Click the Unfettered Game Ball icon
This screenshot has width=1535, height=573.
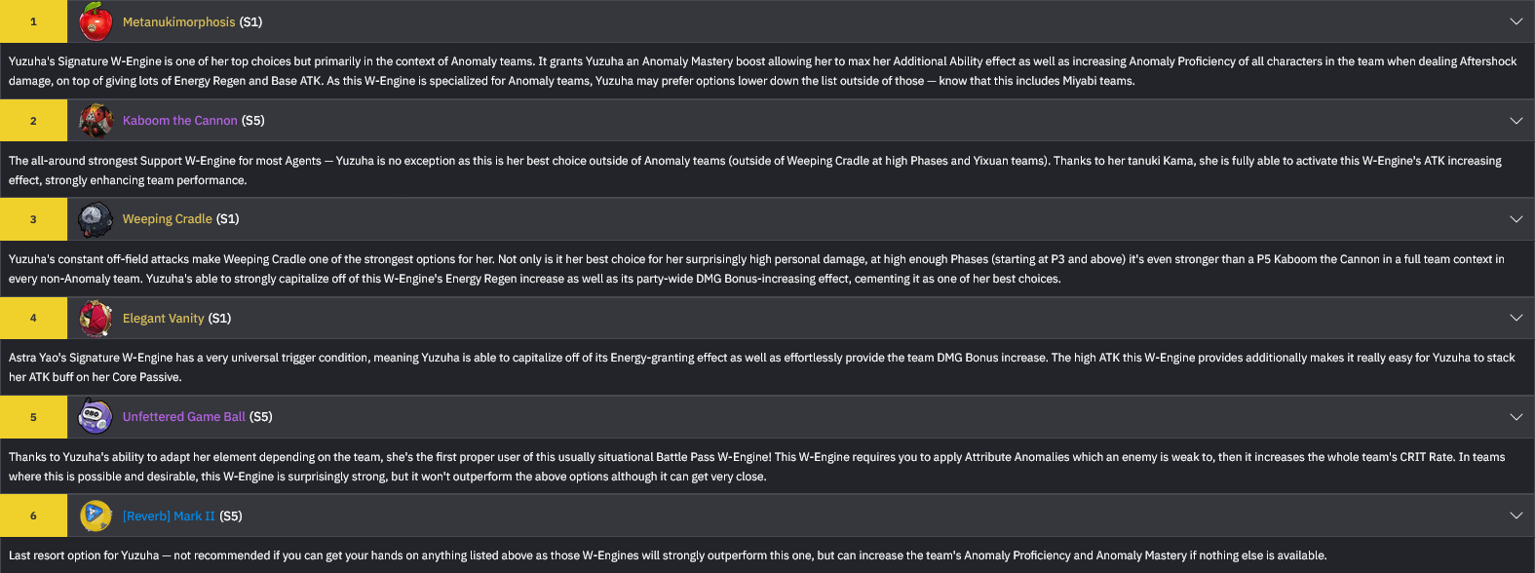(x=95, y=417)
